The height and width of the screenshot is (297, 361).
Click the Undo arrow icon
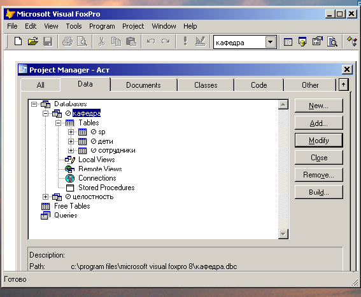(151, 41)
